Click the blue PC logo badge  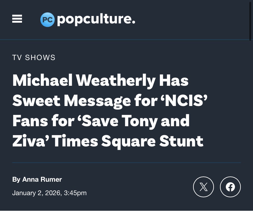coord(47,20)
